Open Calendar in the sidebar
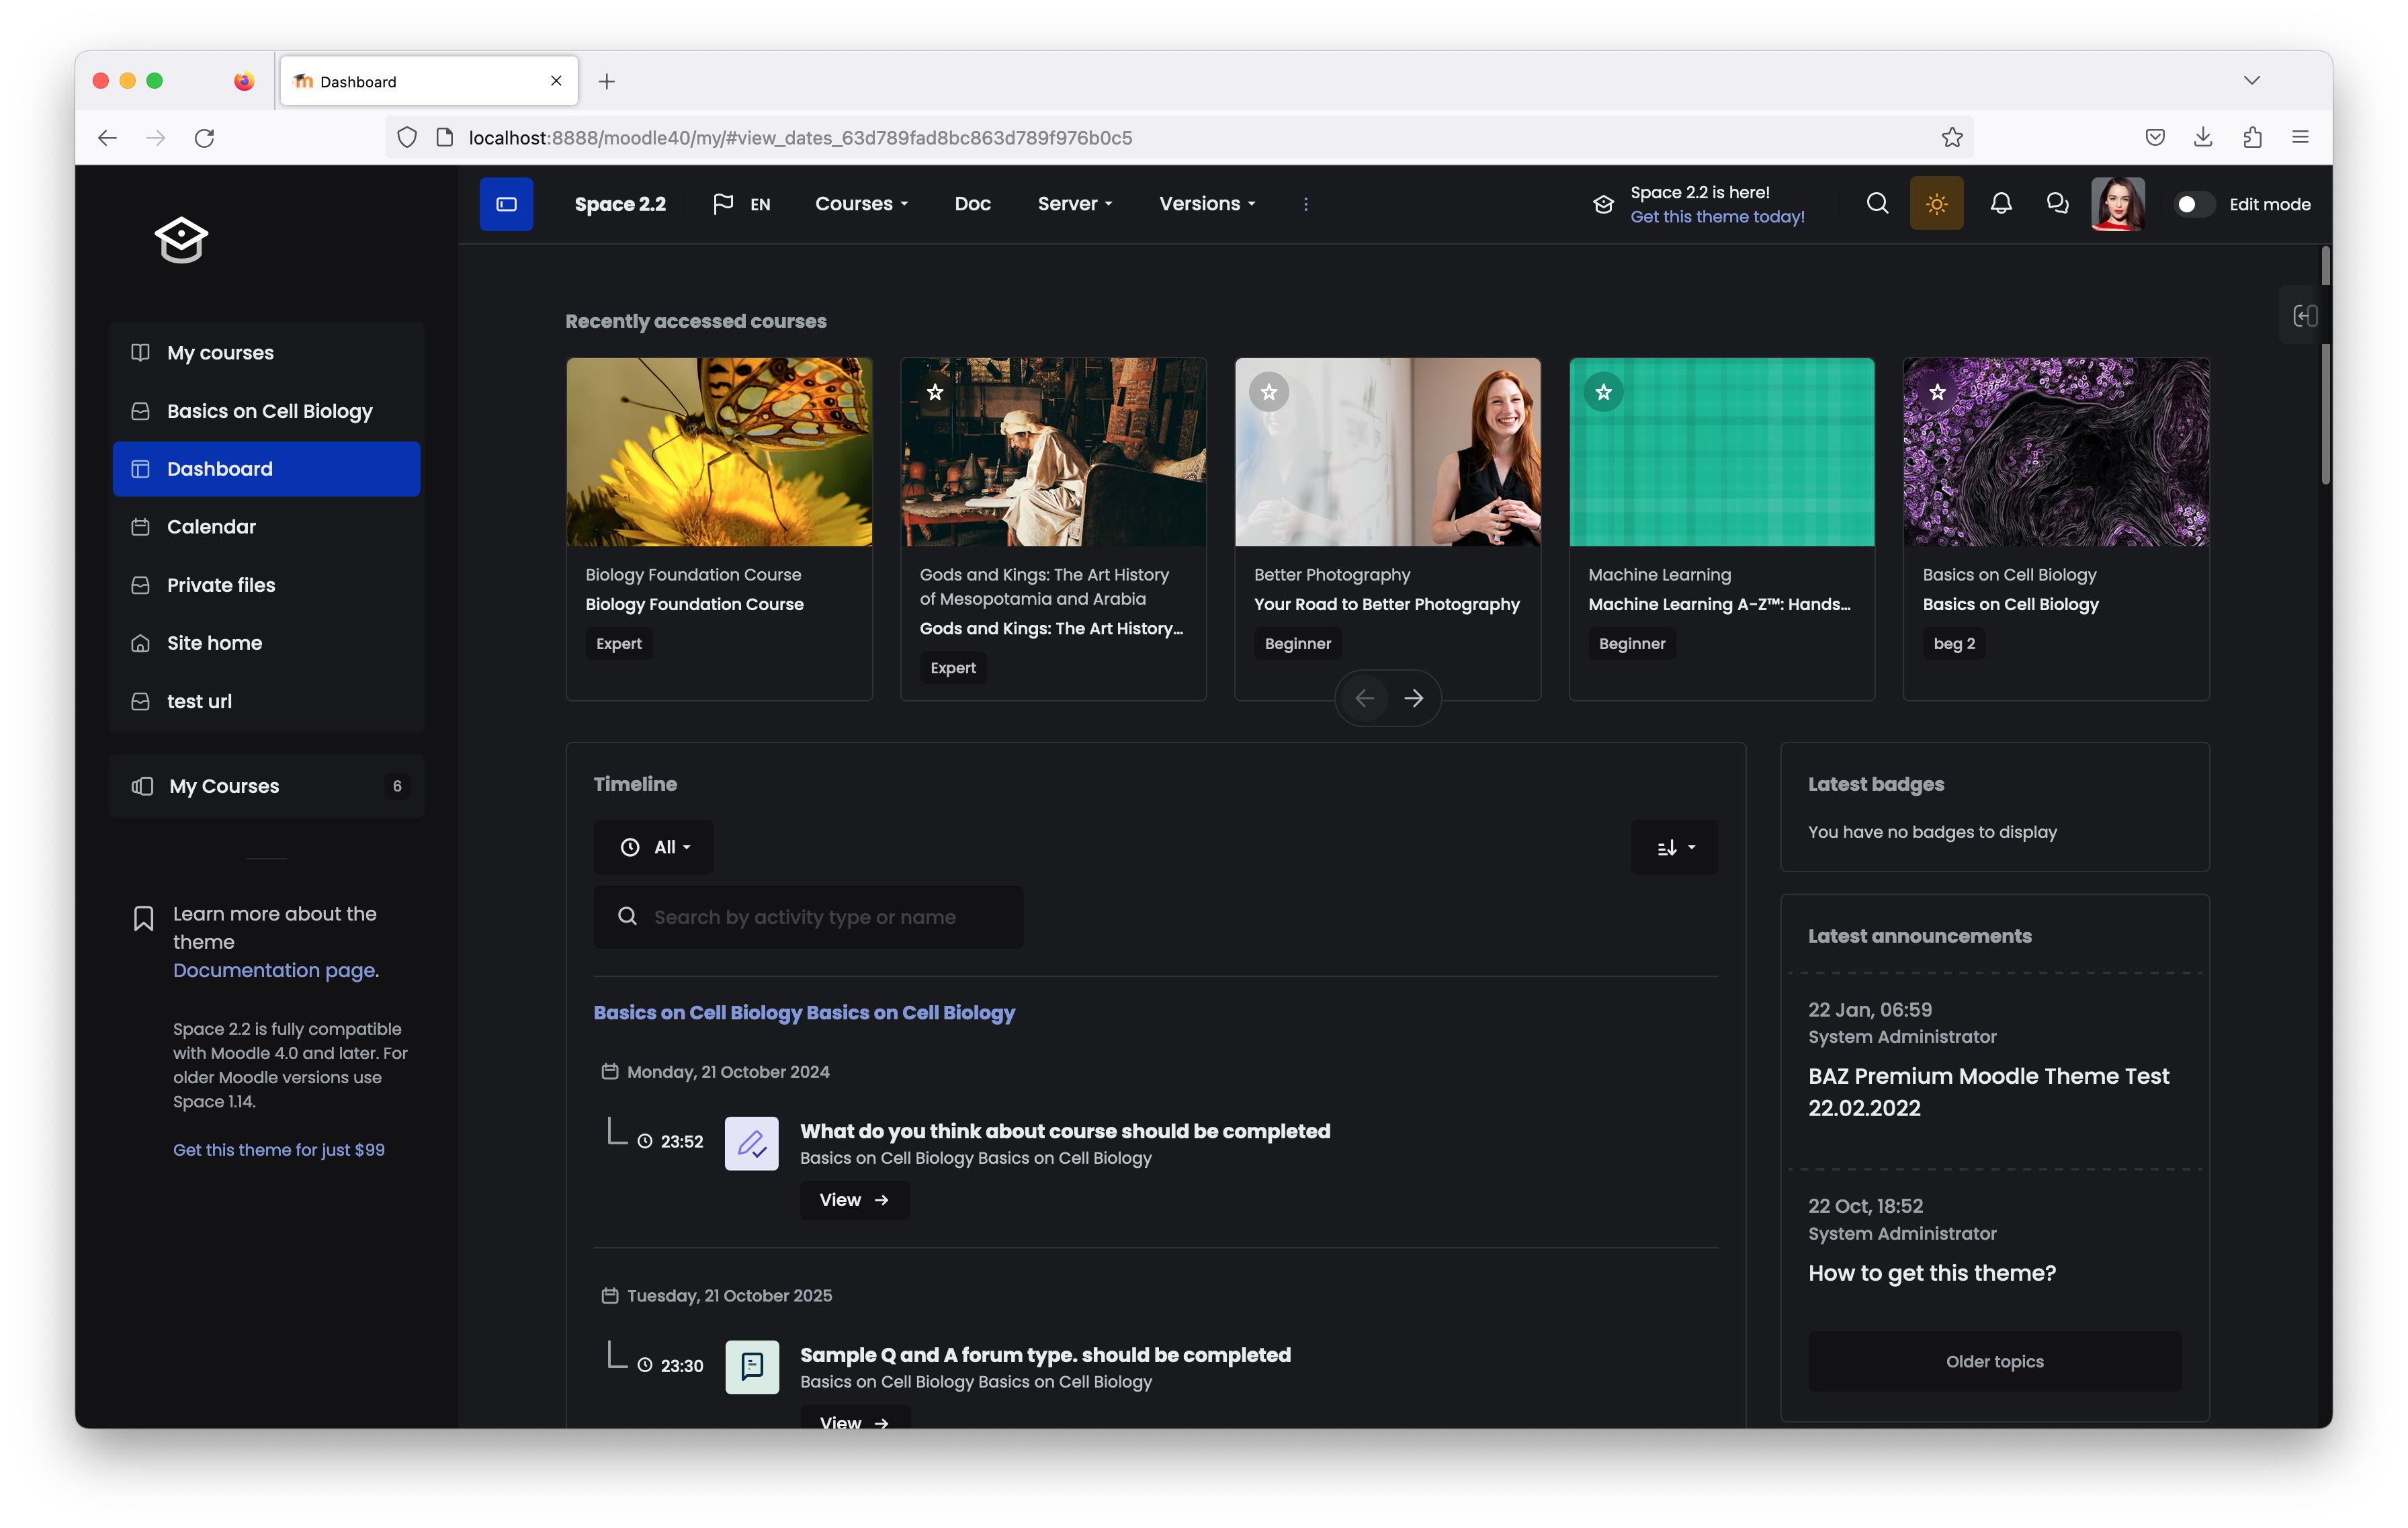This screenshot has width=2408, height=1528. tap(211, 527)
